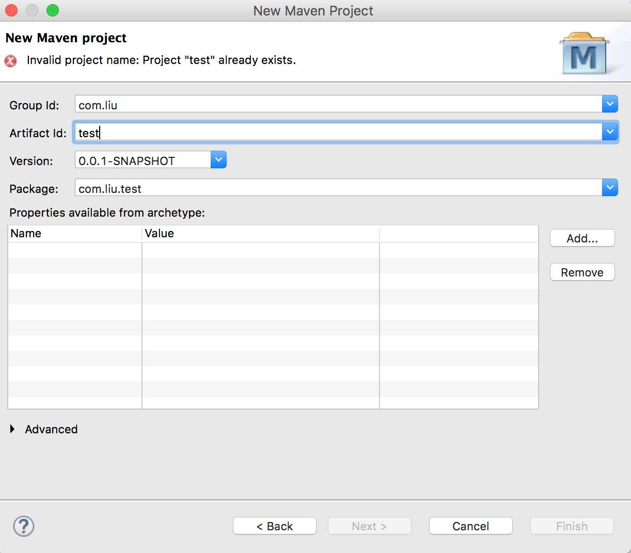The height and width of the screenshot is (553, 631).
Task: Open the Package dropdown arrow
Action: coord(610,188)
